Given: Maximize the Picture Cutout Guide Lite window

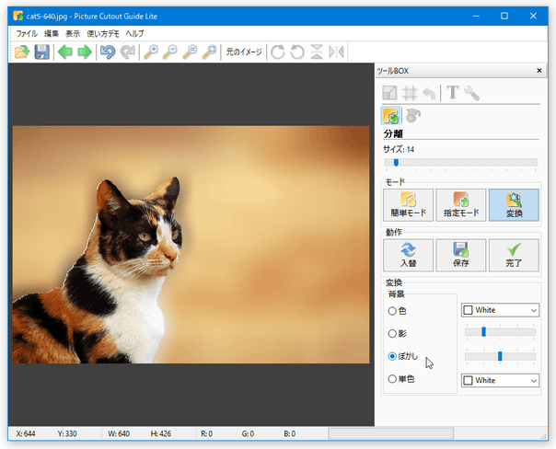Looking at the screenshot, I should (504, 16).
